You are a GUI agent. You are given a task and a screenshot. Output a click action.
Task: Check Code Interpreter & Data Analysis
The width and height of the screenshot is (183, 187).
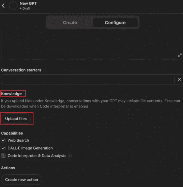click(3, 156)
